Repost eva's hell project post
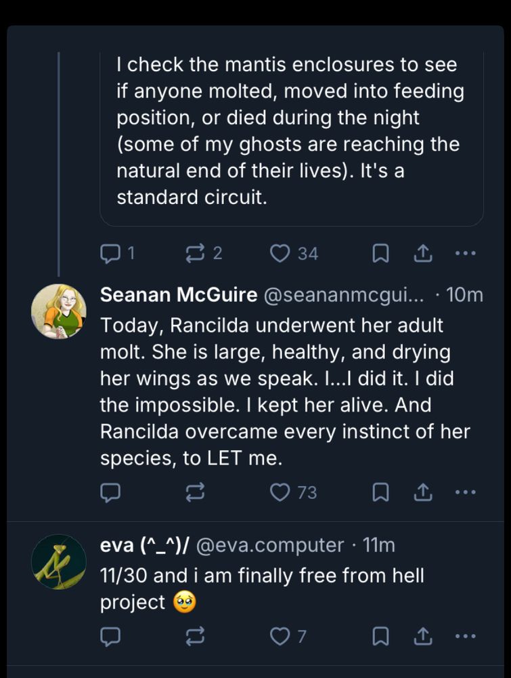Viewport: 511px width, 678px height. tap(195, 636)
